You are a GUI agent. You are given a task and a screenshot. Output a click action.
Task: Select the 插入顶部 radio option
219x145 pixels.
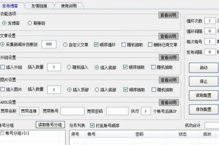[x=69, y=90]
